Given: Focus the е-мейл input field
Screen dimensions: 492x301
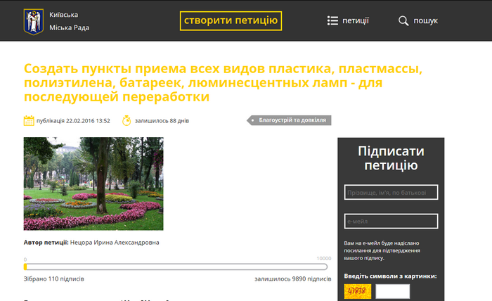Looking at the screenshot, I should (x=391, y=222).
